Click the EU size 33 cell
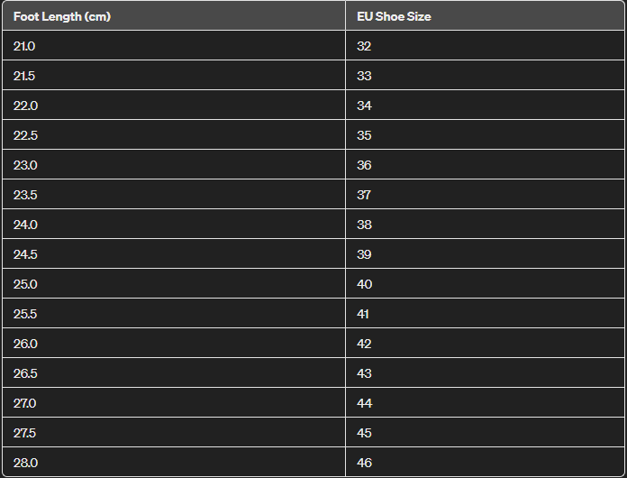The height and width of the screenshot is (478, 627). [364, 76]
